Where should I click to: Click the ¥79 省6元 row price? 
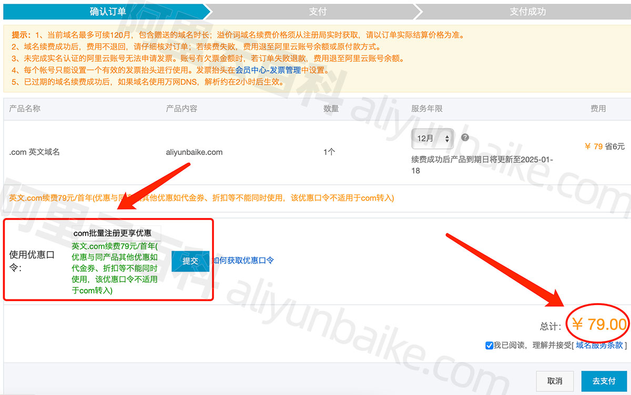pyautogui.click(x=604, y=147)
